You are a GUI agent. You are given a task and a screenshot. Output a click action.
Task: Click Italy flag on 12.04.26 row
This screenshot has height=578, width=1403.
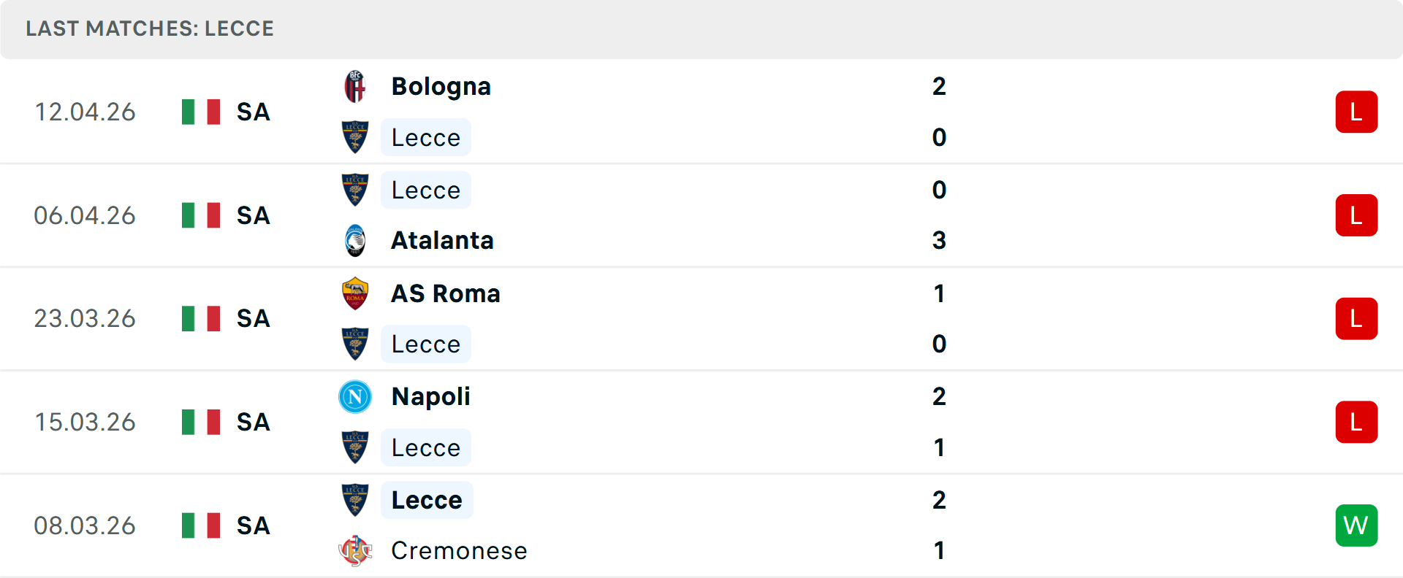coord(201,112)
